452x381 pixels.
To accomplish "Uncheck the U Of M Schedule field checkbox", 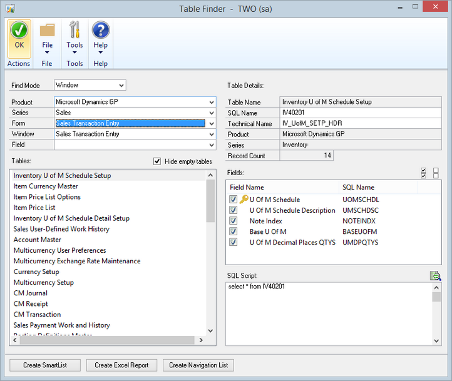I will 234,200.
